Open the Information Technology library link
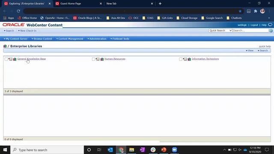Image resolution: width=274 pixels, height=154 pixels. [x=205, y=59]
